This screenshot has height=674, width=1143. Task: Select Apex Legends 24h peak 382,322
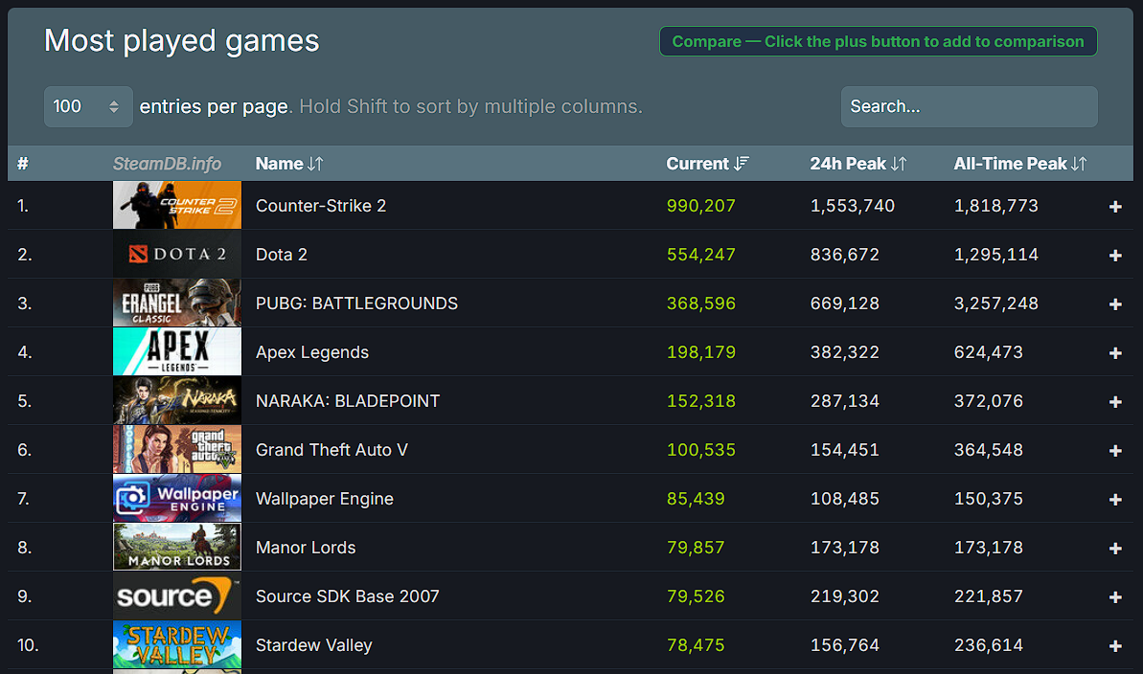[x=845, y=352]
